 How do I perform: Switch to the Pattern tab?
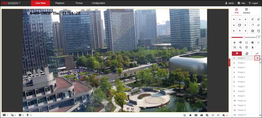tap(256, 54)
